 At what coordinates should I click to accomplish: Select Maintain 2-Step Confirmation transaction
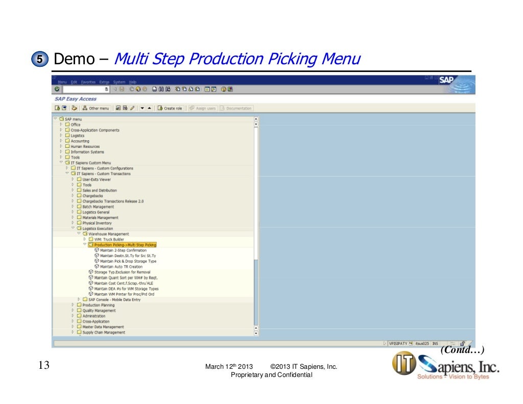pyautogui.click(x=124, y=250)
